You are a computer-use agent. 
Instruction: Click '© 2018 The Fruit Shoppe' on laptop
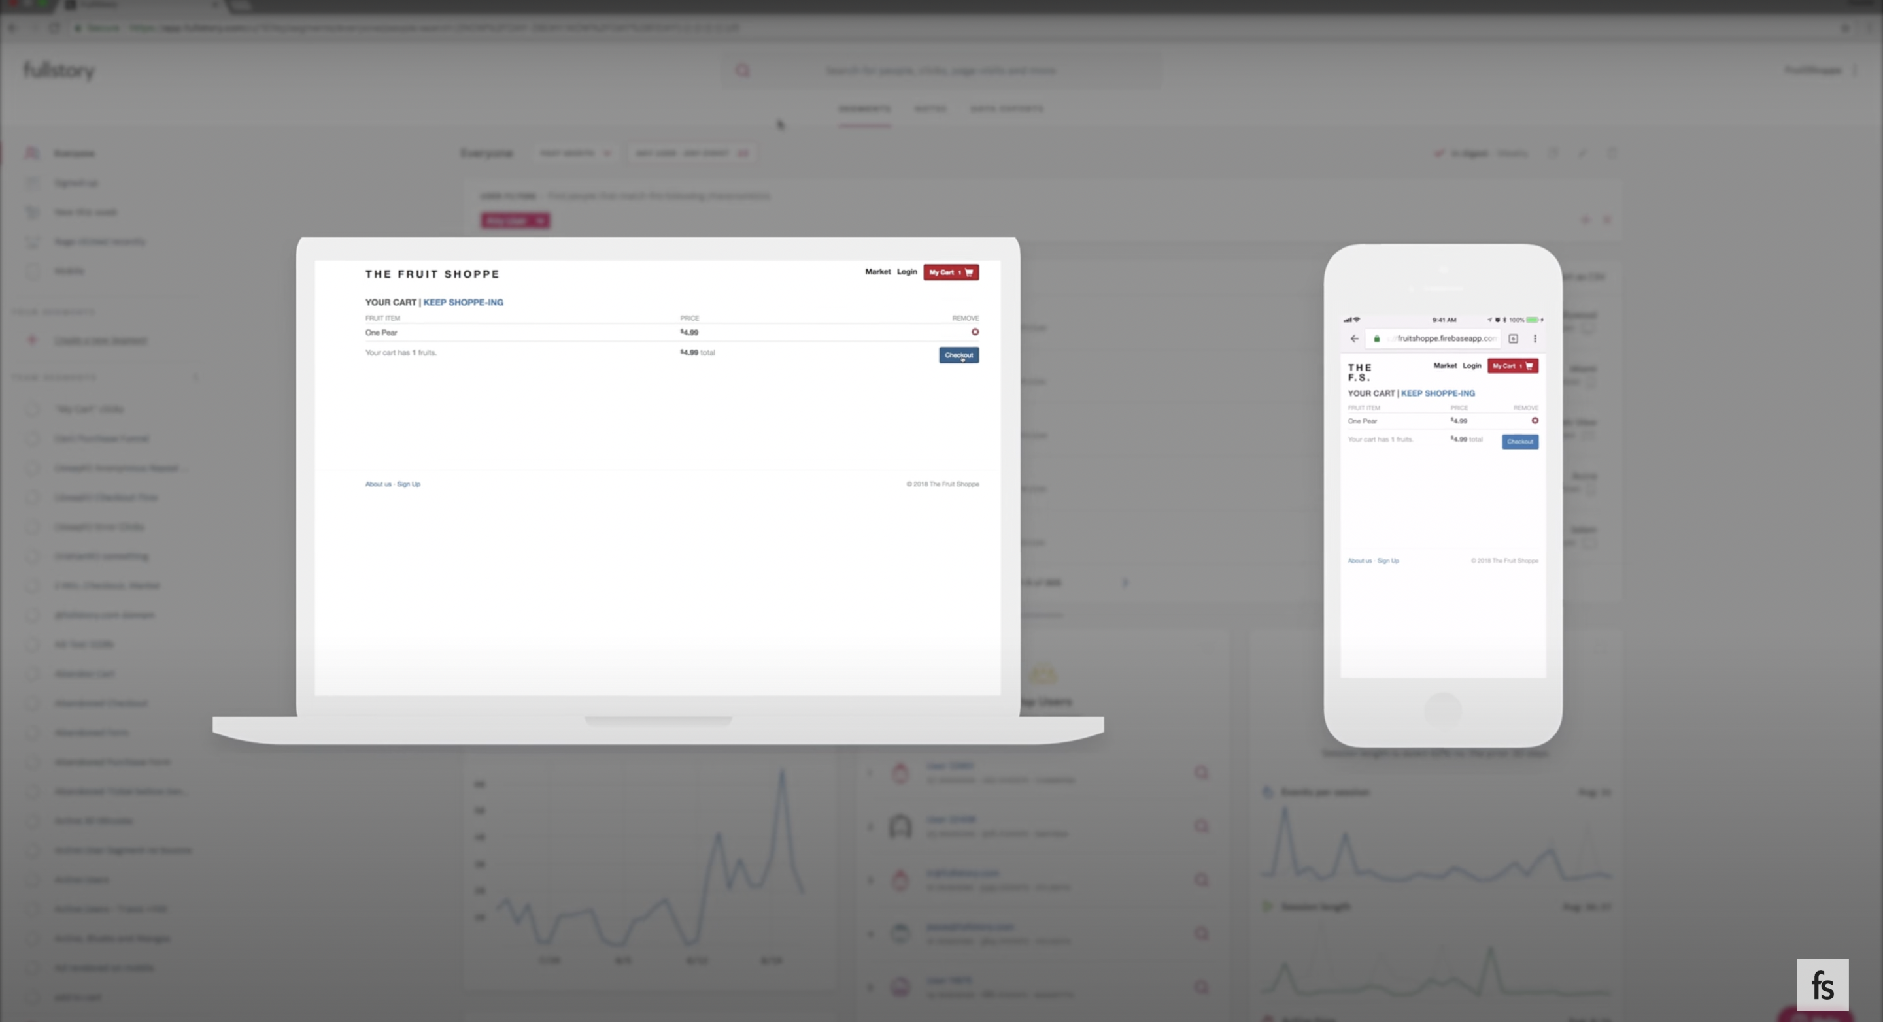pyautogui.click(x=942, y=484)
